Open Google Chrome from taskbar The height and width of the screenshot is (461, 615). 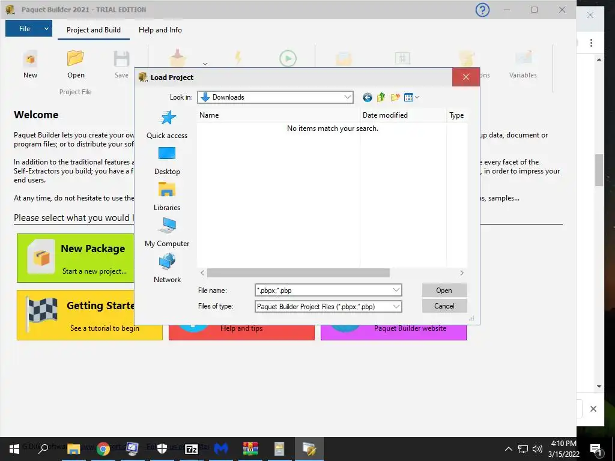(103, 449)
